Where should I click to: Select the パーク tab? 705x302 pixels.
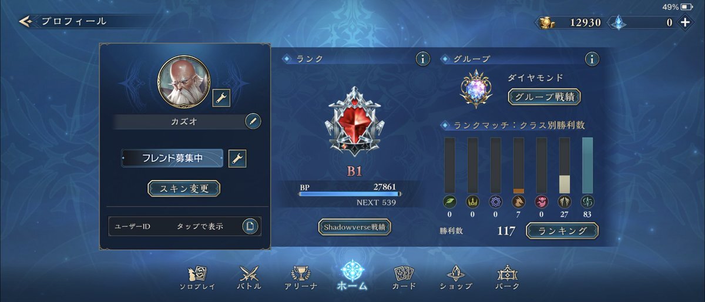tap(508, 278)
